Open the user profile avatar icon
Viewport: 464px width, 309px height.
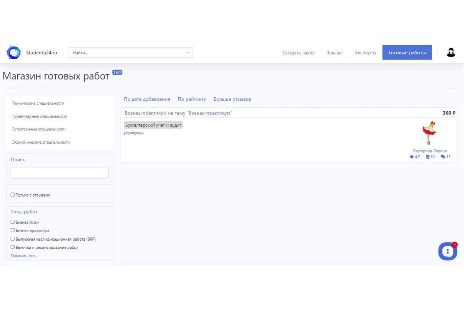click(x=451, y=53)
